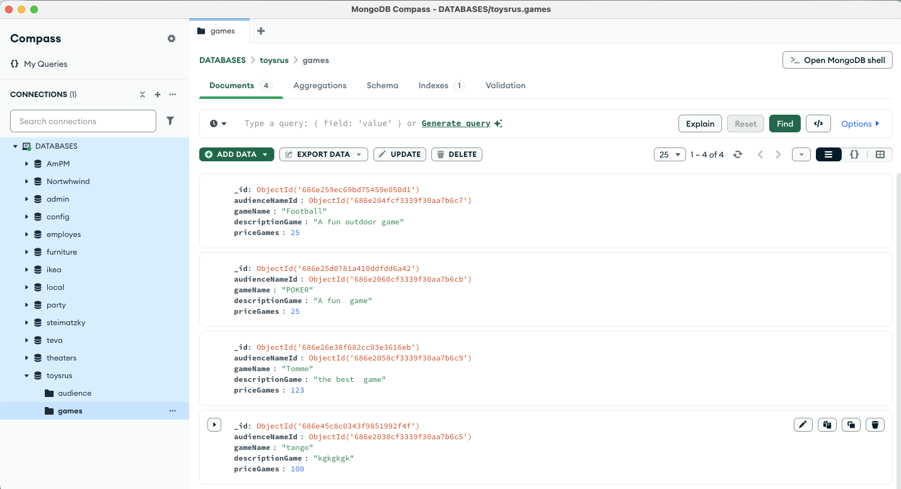Viewport: 901px width, 489px height.
Task: Click the Reset button
Action: point(745,124)
